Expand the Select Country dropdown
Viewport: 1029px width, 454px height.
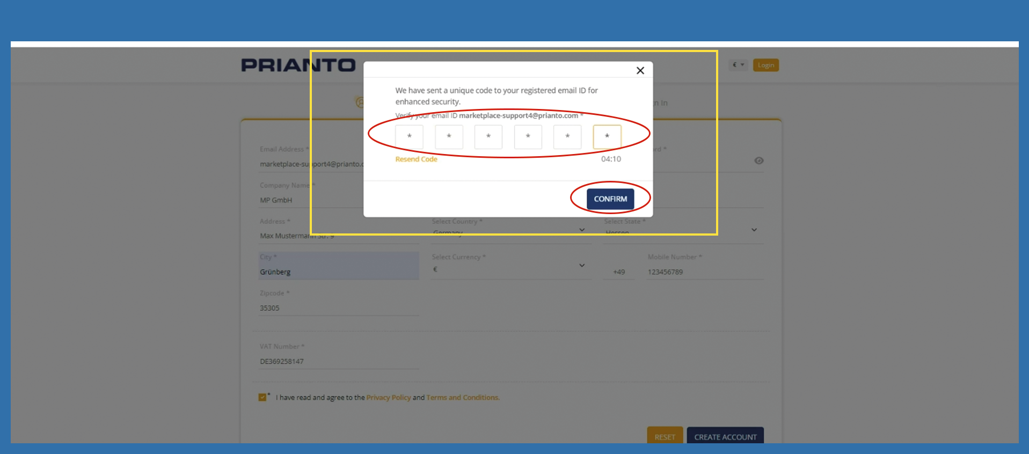click(582, 230)
